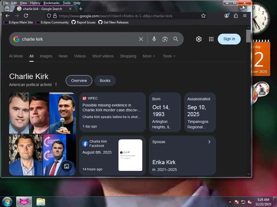Expand the Tools dropdown
The image size is (277, 207).
(x=169, y=56)
